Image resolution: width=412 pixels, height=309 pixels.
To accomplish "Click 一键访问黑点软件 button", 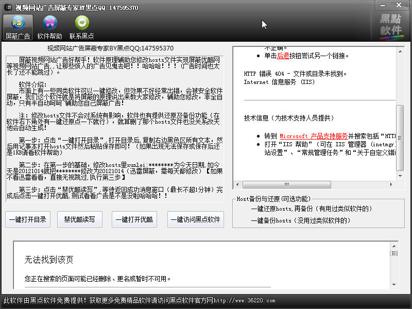I will pos(196,219).
